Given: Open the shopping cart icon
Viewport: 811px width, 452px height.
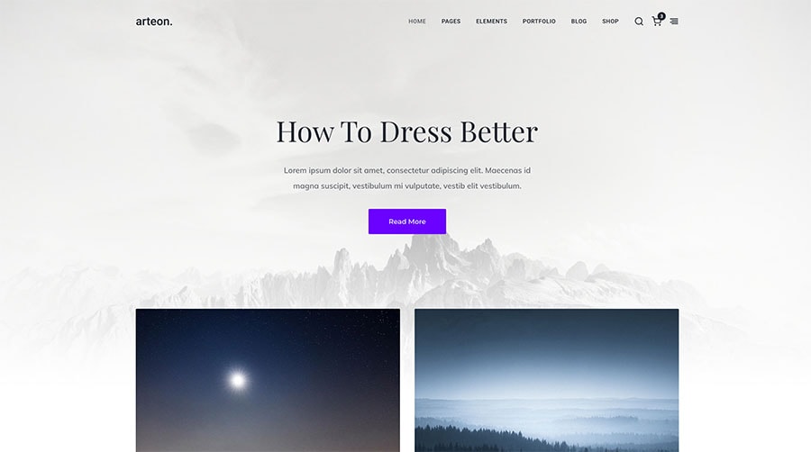Looking at the screenshot, I should [656, 22].
